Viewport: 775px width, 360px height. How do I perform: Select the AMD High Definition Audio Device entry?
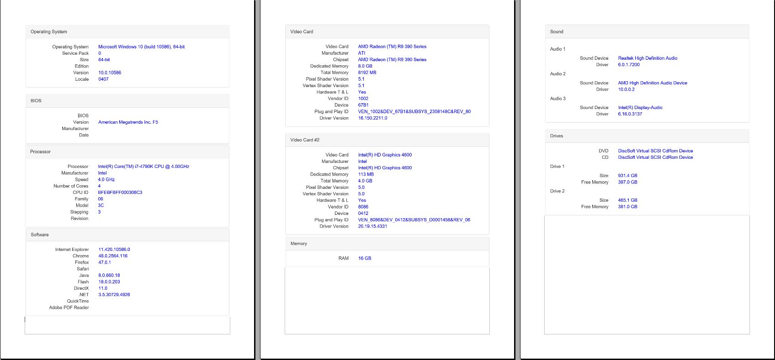tap(652, 83)
